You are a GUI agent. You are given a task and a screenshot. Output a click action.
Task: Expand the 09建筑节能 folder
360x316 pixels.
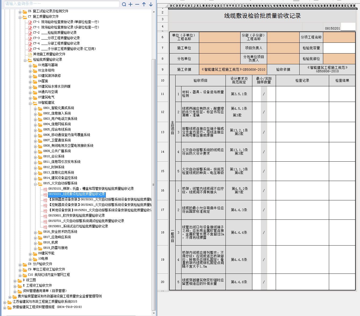point(30,254)
